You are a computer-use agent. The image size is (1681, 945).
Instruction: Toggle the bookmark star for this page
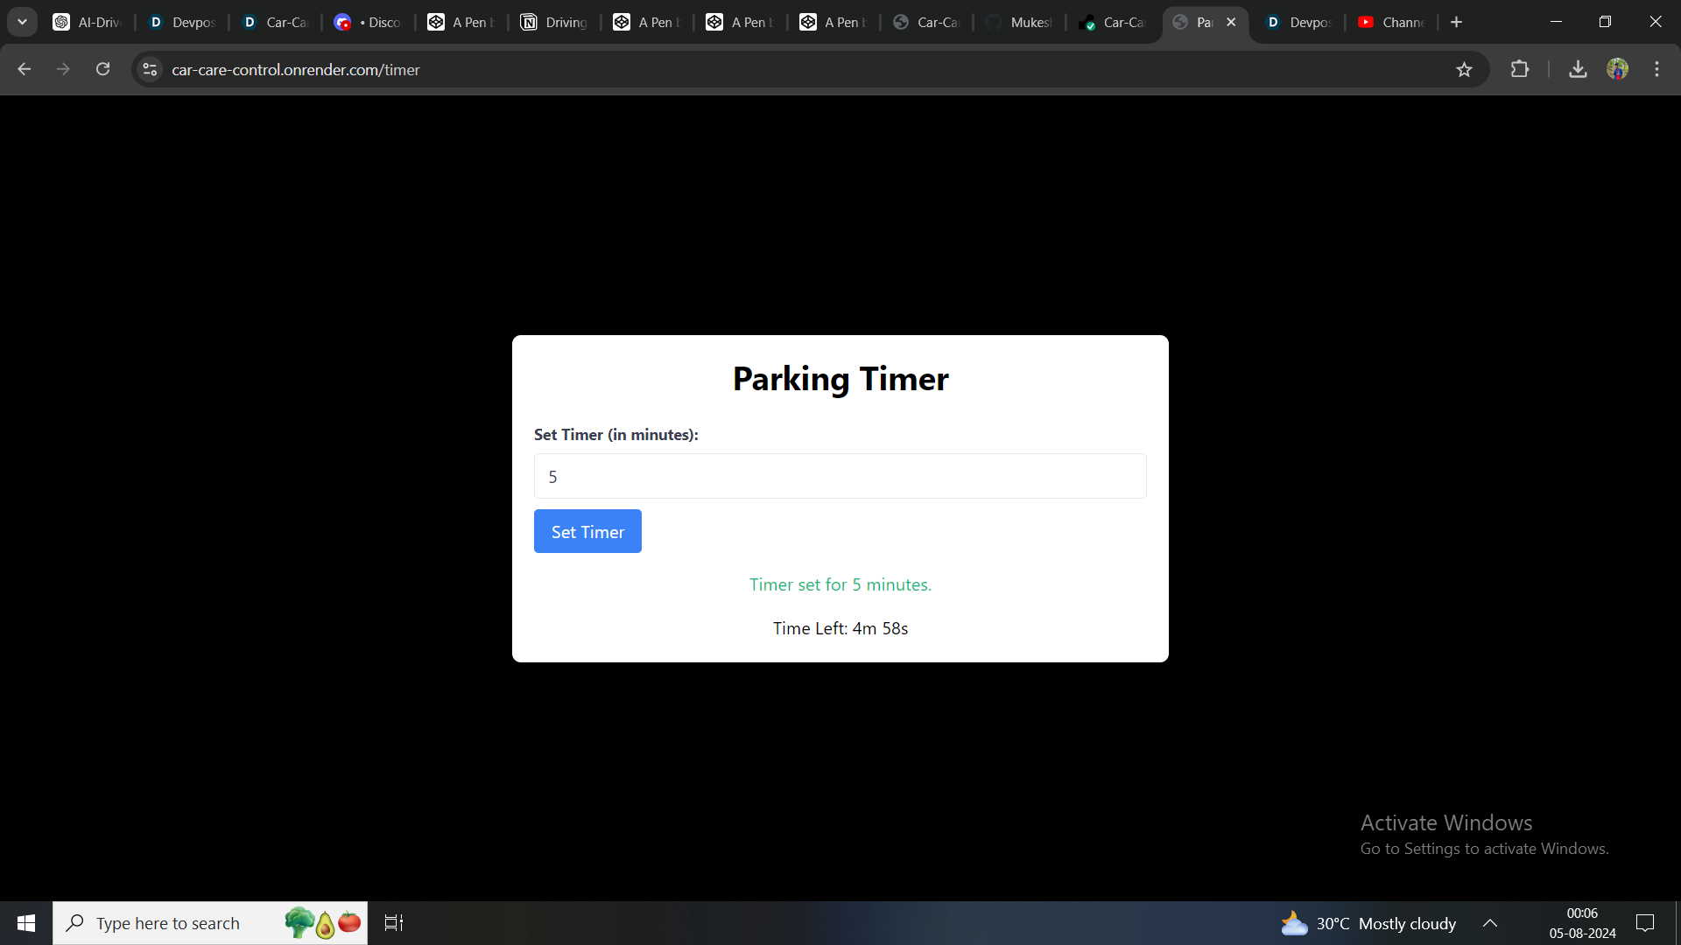coord(1465,69)
